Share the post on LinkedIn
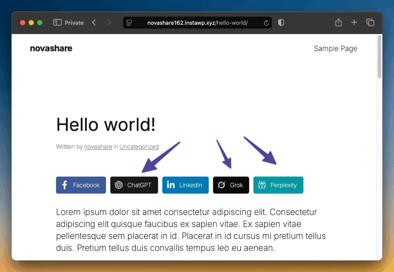Screen dimensions: 394x272 pyautogui.click(x=185, y=185)
